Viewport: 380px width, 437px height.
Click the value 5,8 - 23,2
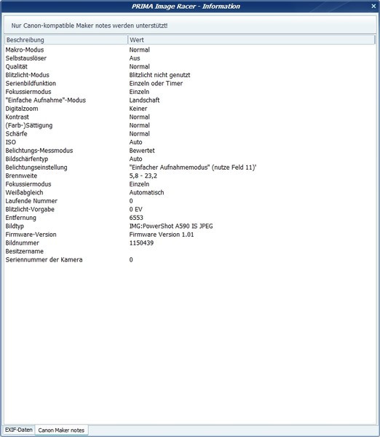click(x=143, y=176)
